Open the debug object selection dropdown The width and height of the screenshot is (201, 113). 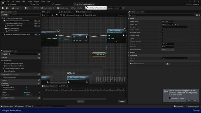point(114,8)
